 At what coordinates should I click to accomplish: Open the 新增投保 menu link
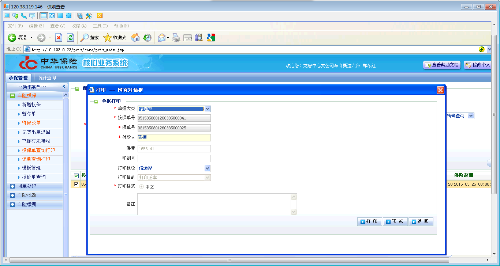coord(31,105)
